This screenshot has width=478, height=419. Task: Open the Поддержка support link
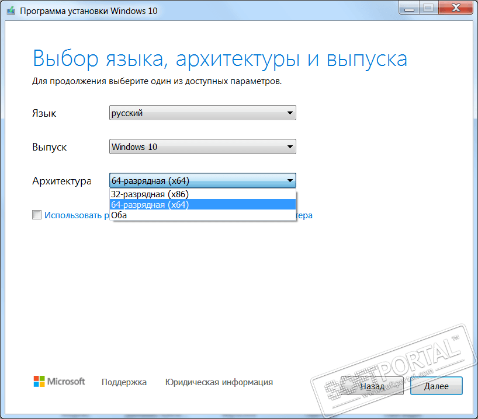(124, 382)
